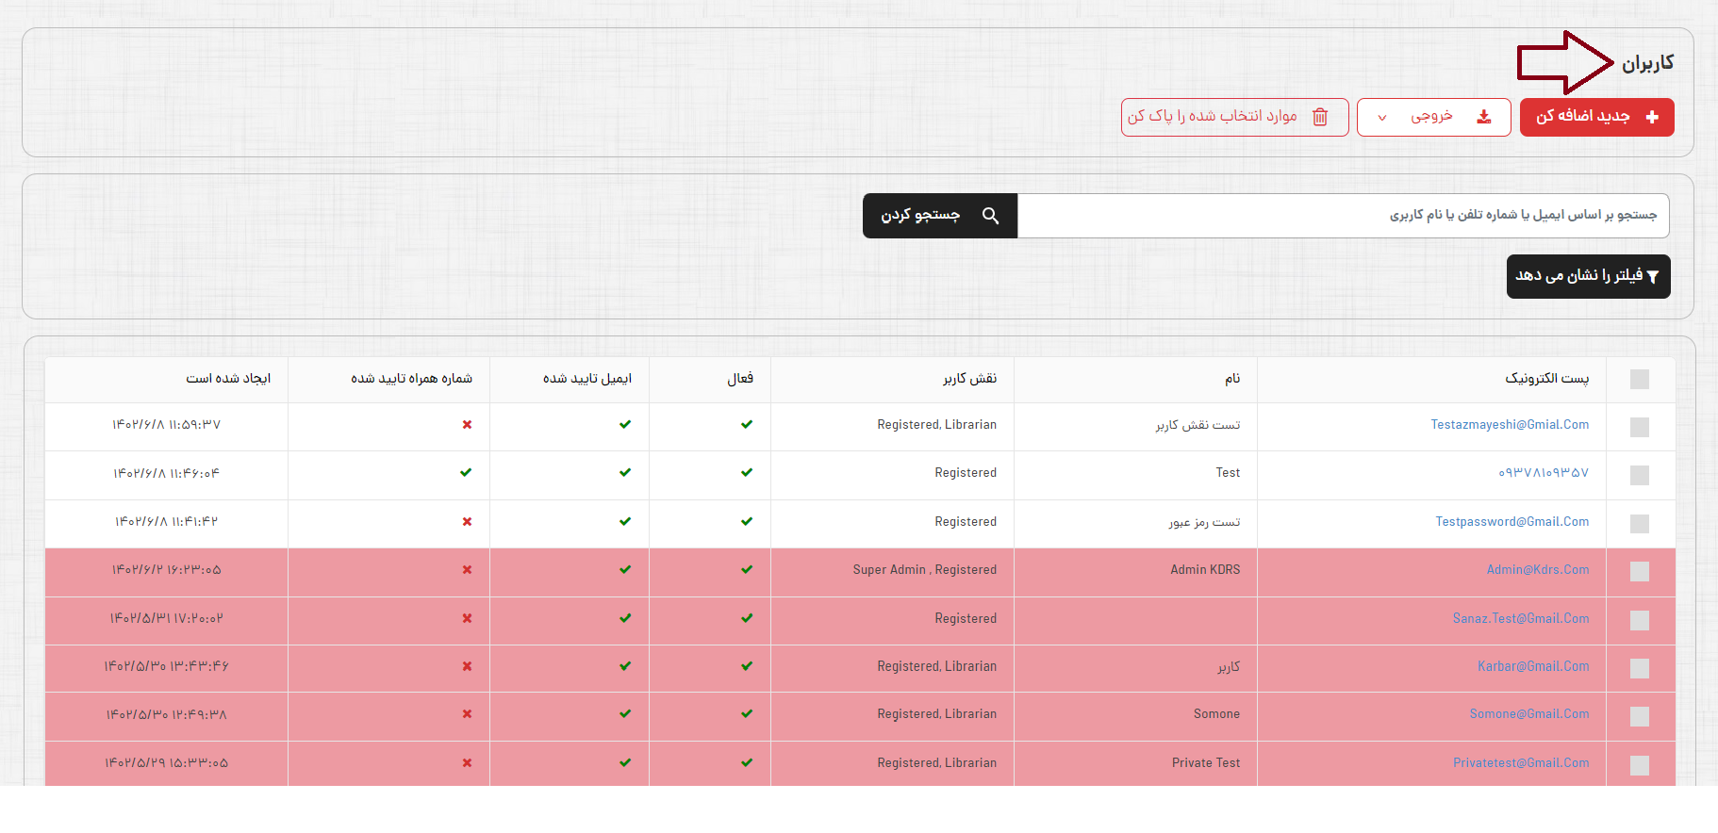Select checkbox for Testazmayeshi@Gmial.Com row
1718x833 pixels.
(x=1639, y=427)
